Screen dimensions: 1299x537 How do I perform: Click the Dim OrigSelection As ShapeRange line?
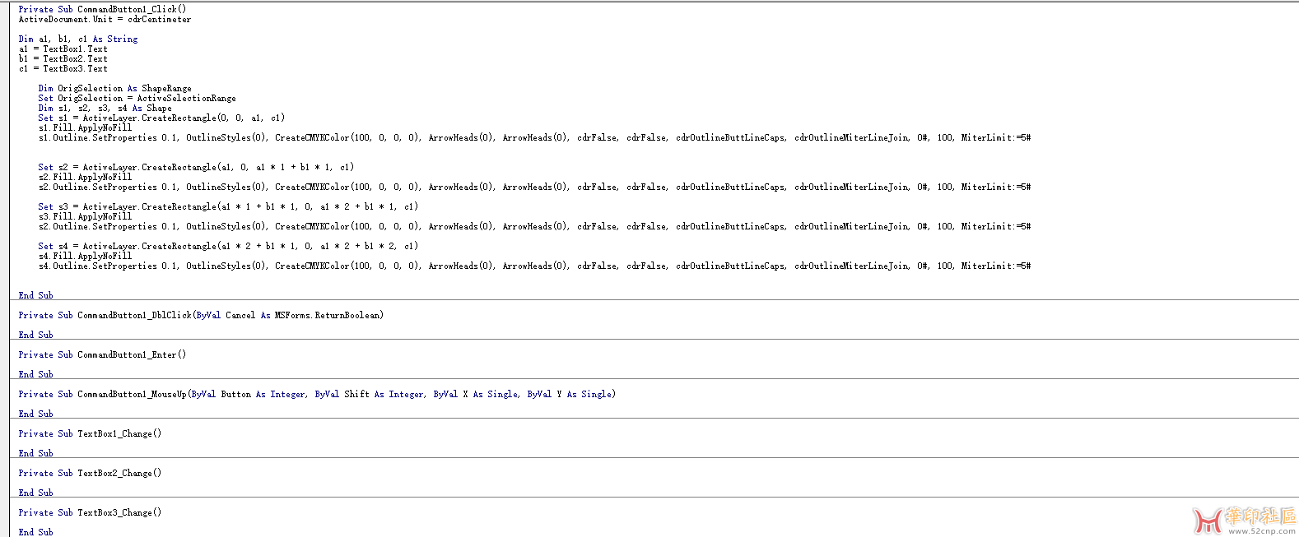(114, 88)
